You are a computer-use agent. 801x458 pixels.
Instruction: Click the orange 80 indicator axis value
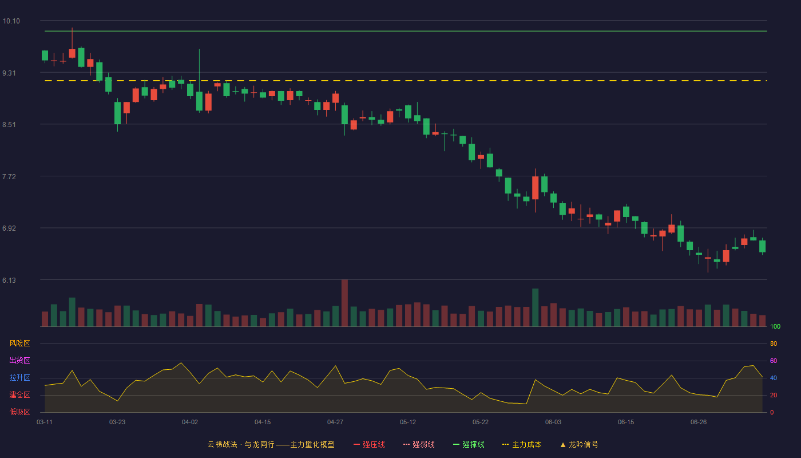(x=774, y=343)
